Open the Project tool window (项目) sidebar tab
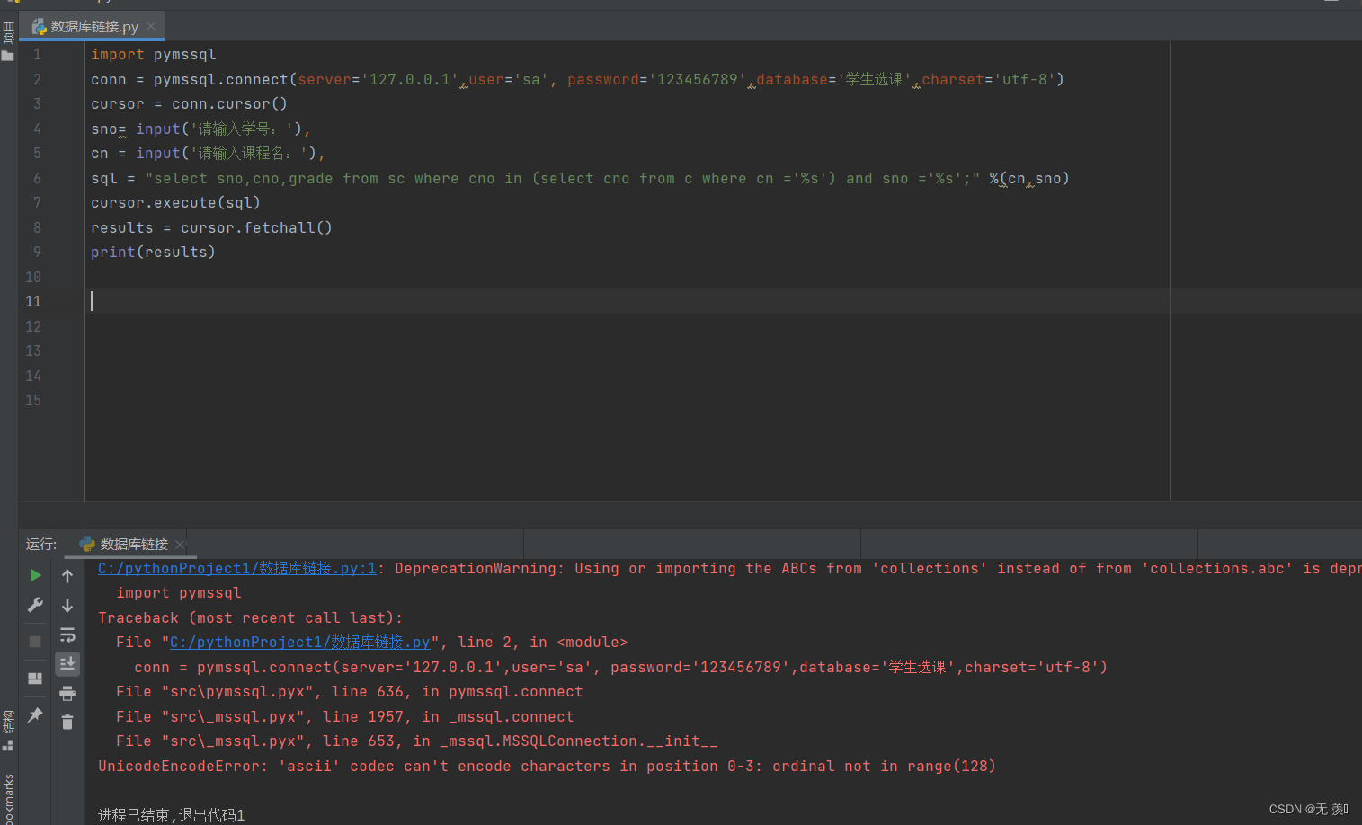Image resolution: width=1362 pixels, height=825 pixels. 8,41
